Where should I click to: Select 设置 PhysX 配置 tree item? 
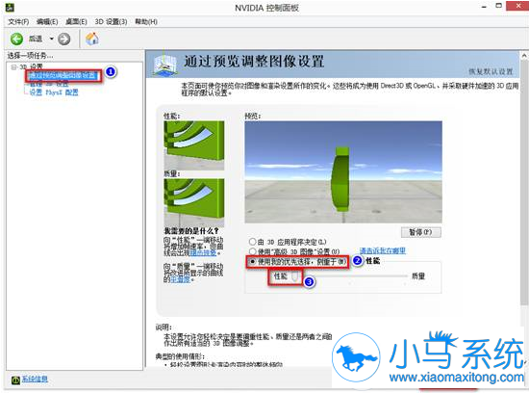[x=54, y=92]
